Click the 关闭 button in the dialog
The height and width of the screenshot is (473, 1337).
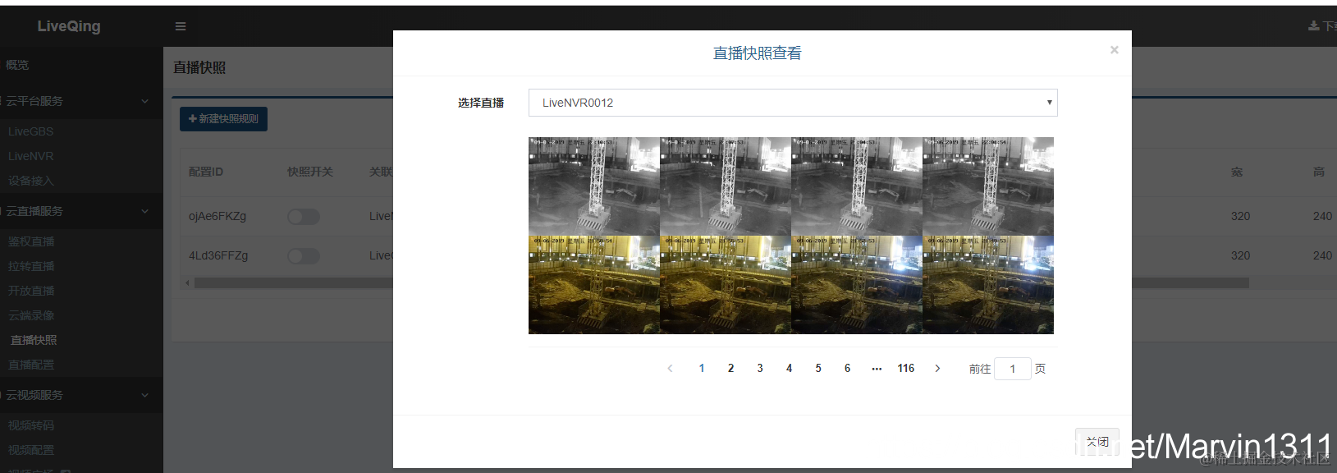(1097, 442)
